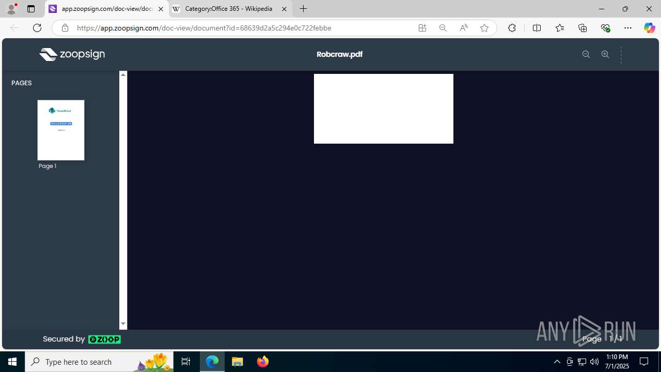The width and height of the screenshot is (661, 372).
Task: Click the address bar URL
Action: [204, 28]
